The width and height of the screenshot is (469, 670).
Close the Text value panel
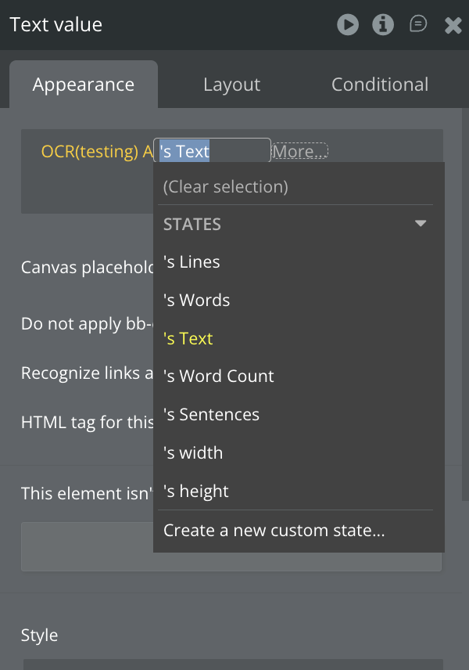point(453,25)
